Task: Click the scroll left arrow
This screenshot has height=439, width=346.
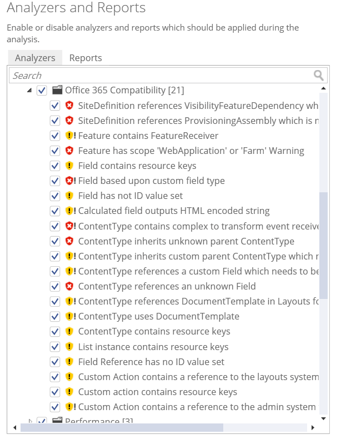Action: click(14, 427)
